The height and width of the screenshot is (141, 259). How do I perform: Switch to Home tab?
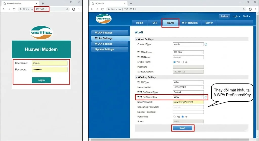pyautogui.click(x=140, y=23)
